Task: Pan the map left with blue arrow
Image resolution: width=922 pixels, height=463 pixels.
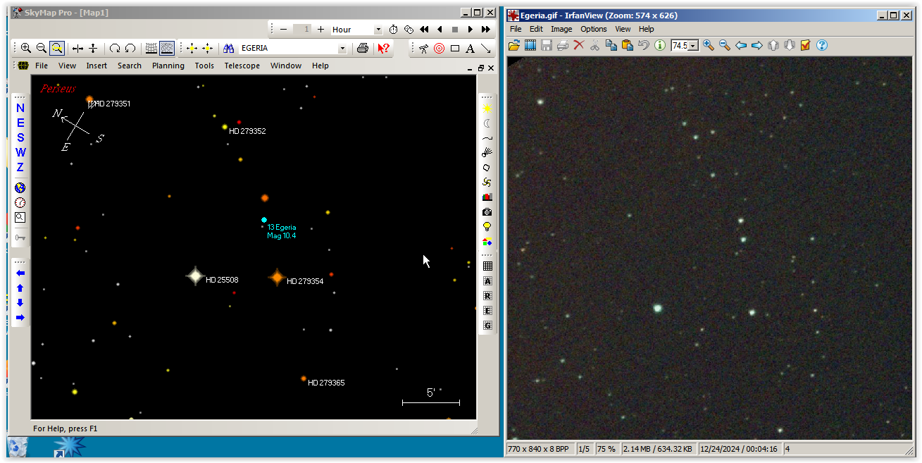Action: [20, 273]
